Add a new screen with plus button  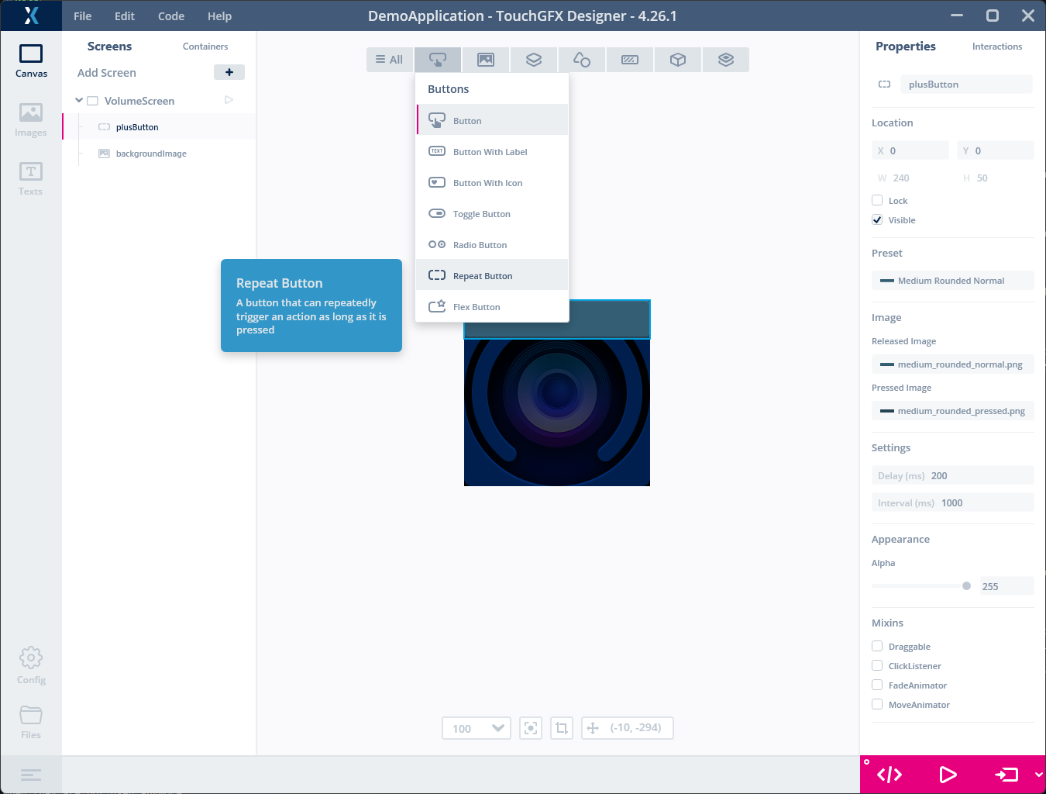tap(229, 72)
